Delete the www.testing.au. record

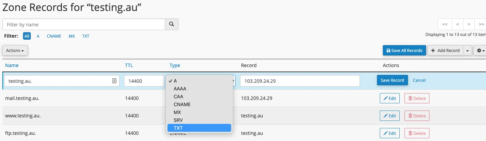416,116
